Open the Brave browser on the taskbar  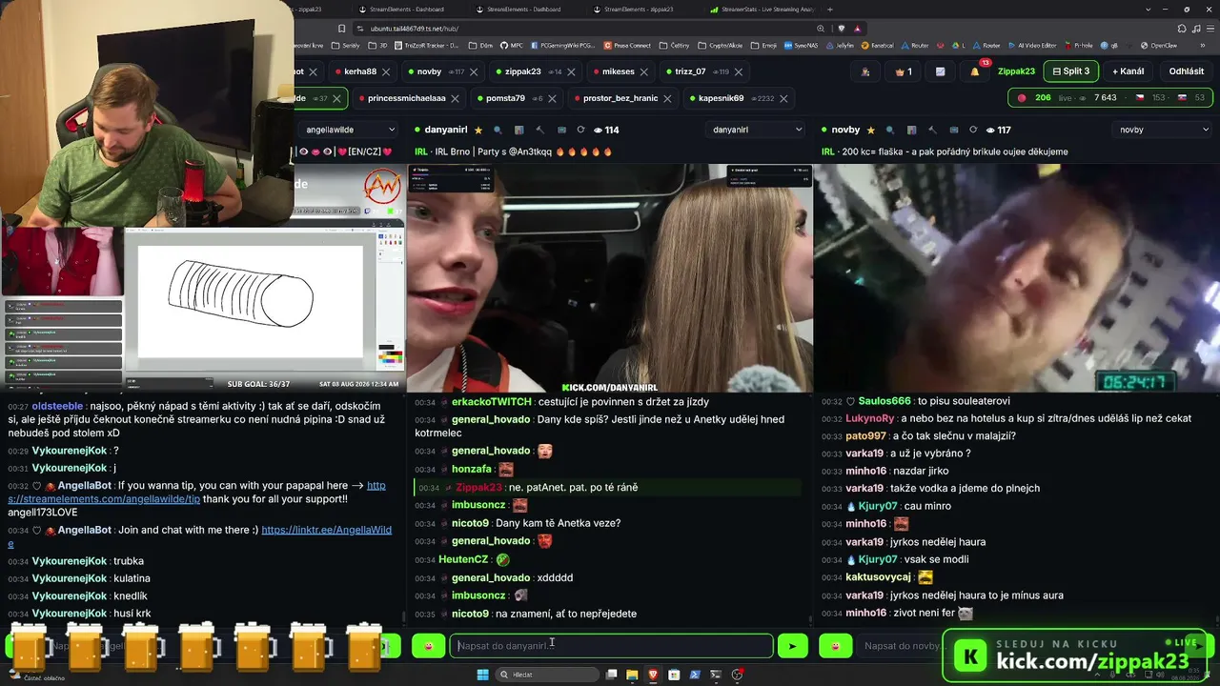(x=653, y=675)
